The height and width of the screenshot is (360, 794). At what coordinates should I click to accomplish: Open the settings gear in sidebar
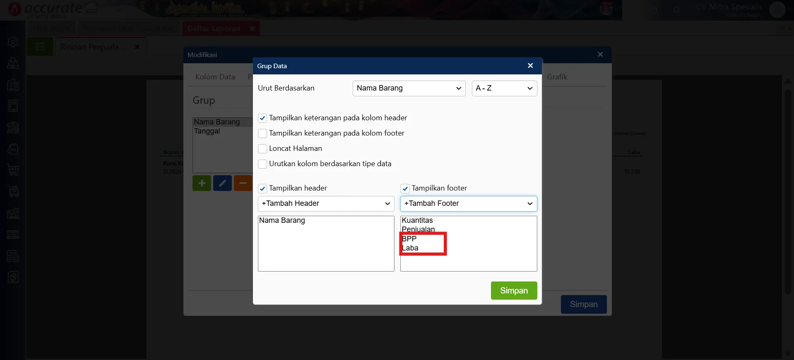13,42
